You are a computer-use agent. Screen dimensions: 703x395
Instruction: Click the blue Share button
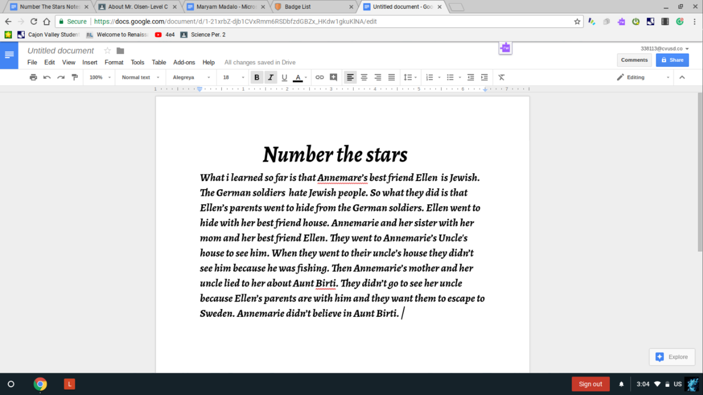tap(672, 60)
